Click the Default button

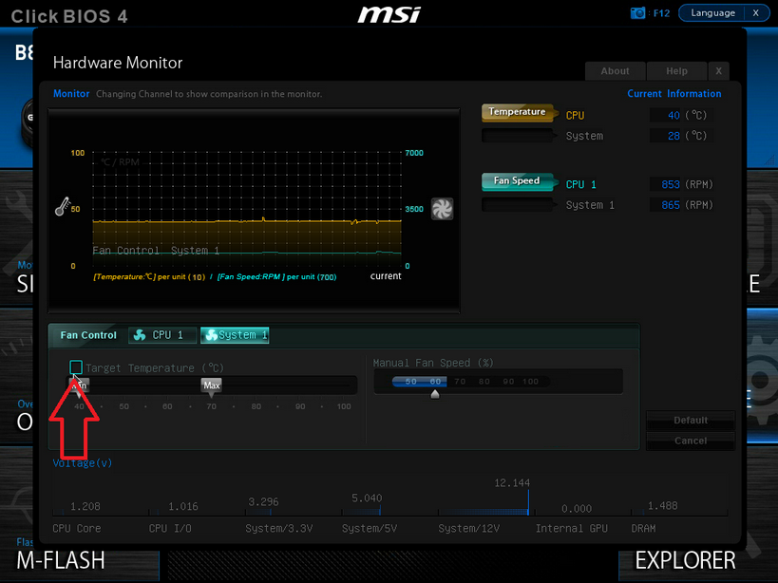(x=691, y=421)
